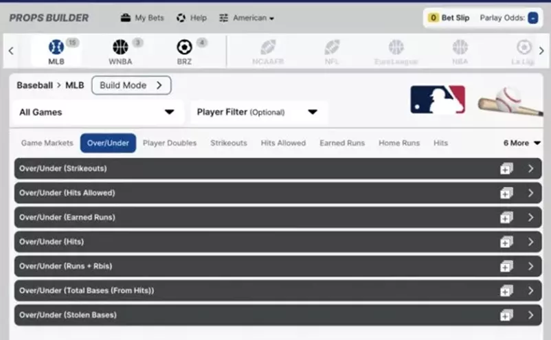Open the American odds format dropdown
Screen dimensions: 551x340
click(x=253, y=18)
